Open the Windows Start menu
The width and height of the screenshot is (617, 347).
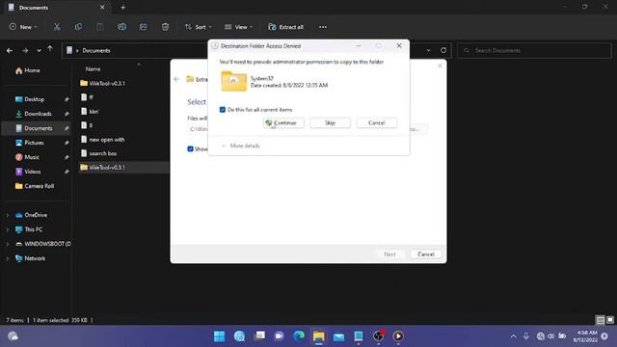tap(219, 336)
